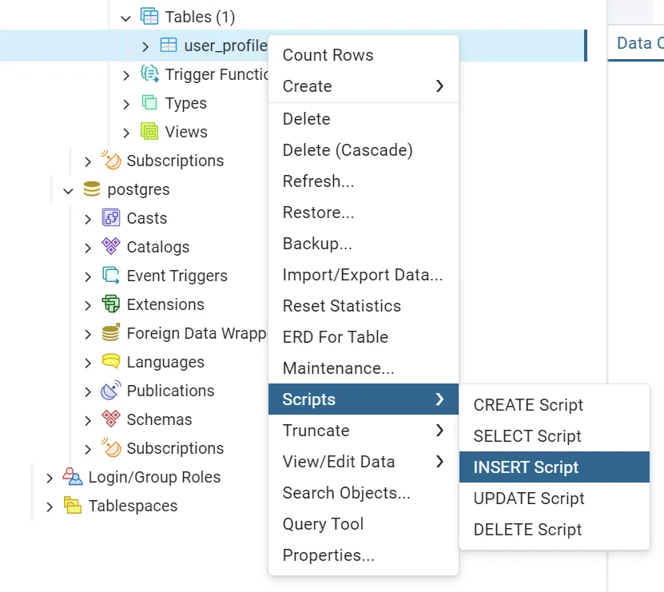Choose Maintenance... menu entry
The width and height of the screenshot is (664, 592).
point(364,368)
